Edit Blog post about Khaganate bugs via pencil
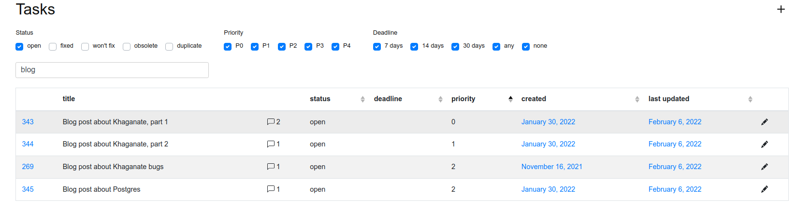 764,167
